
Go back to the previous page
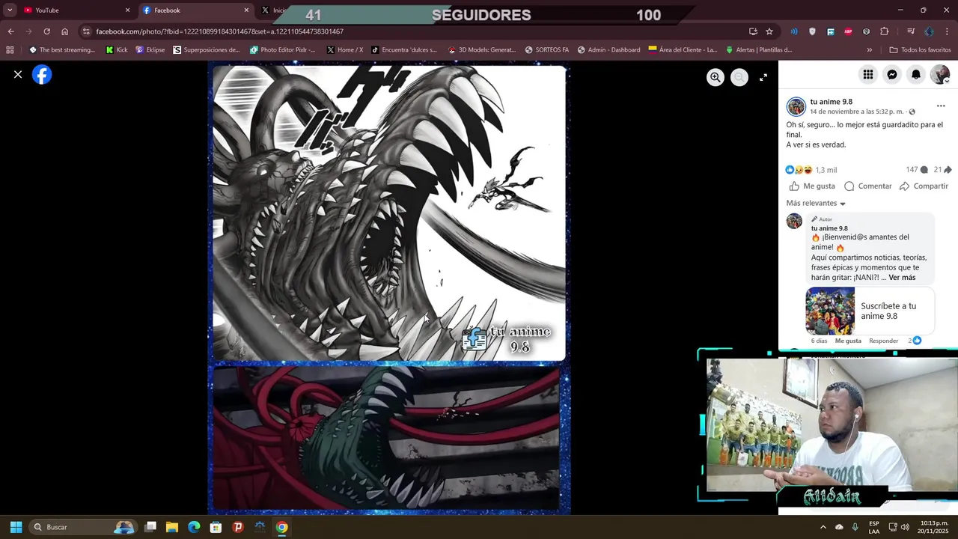10,31
